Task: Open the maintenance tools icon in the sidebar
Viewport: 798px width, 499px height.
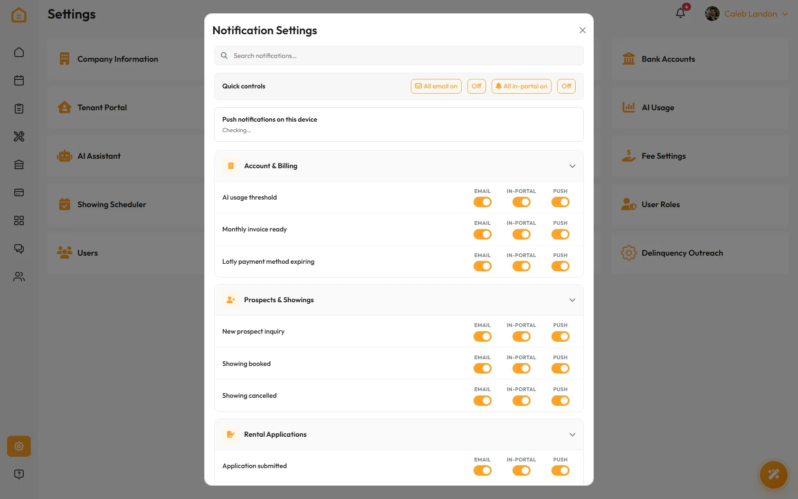Action: pyautogui.click(x=19, y=136)
